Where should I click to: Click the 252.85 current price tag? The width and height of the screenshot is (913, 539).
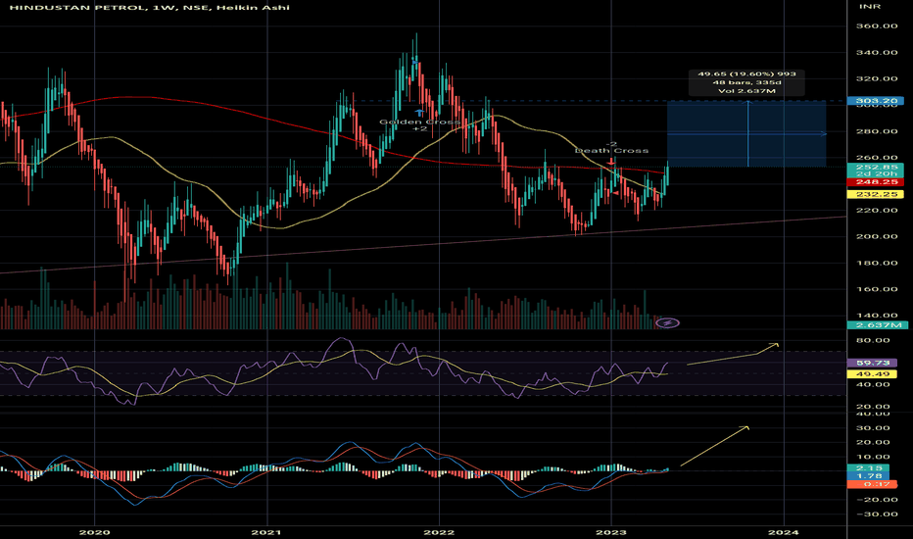tap(876, 168)
